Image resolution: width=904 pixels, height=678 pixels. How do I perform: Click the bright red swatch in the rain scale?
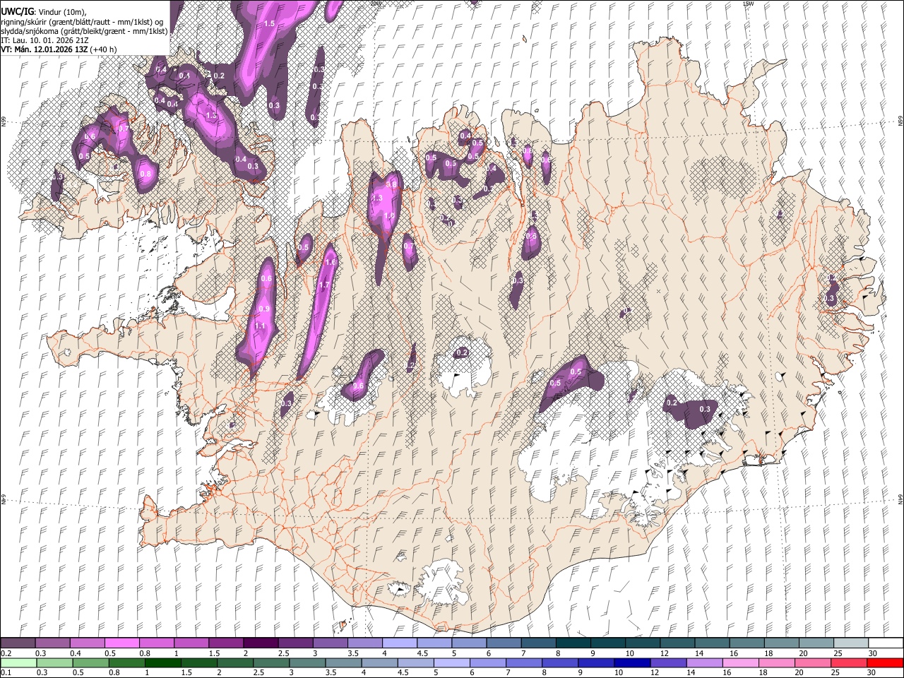(885, 662)
